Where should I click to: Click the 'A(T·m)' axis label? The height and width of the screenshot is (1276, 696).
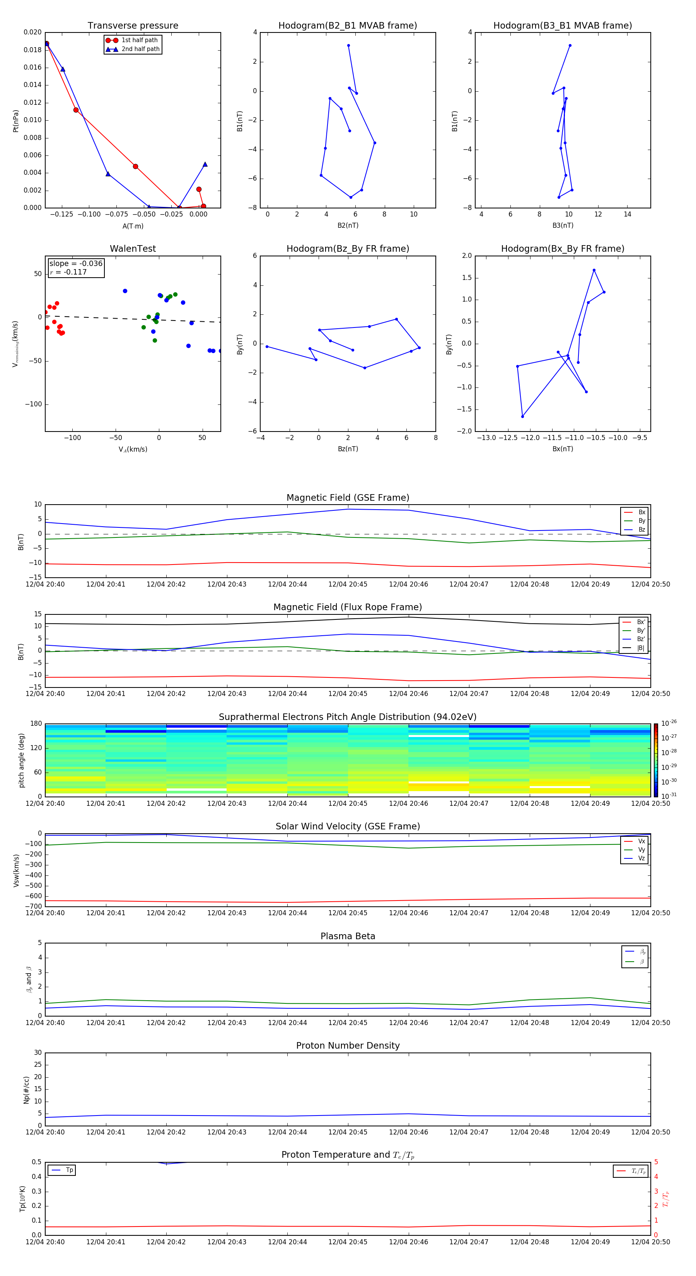tap(133, 226)
